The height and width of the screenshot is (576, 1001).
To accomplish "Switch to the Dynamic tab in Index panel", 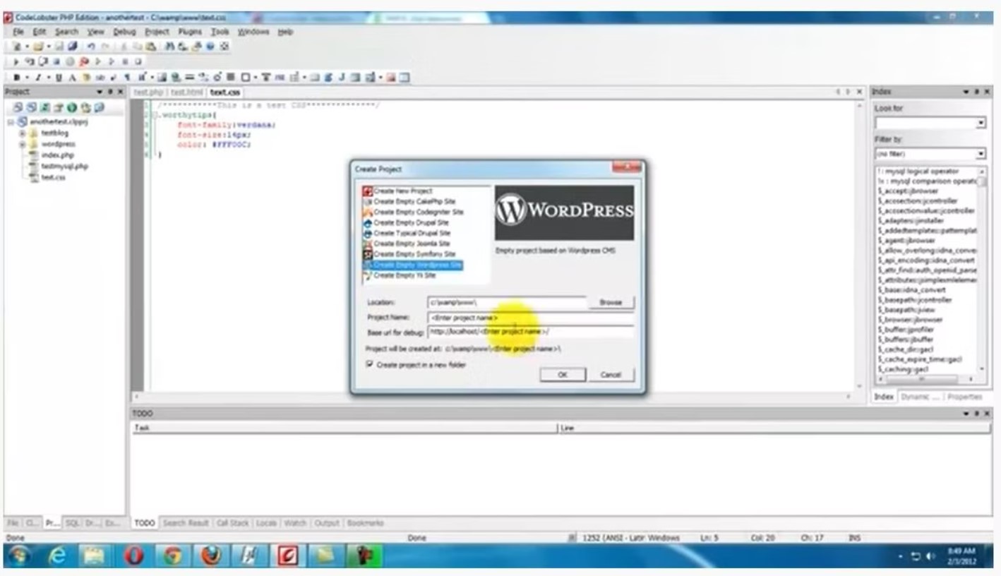I will [920, 397].
